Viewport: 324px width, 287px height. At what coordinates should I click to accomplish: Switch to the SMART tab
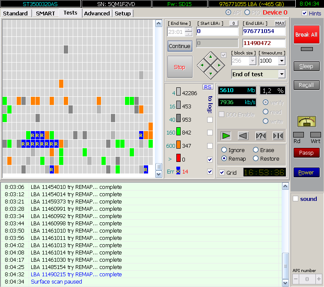(x=45, y=13)
